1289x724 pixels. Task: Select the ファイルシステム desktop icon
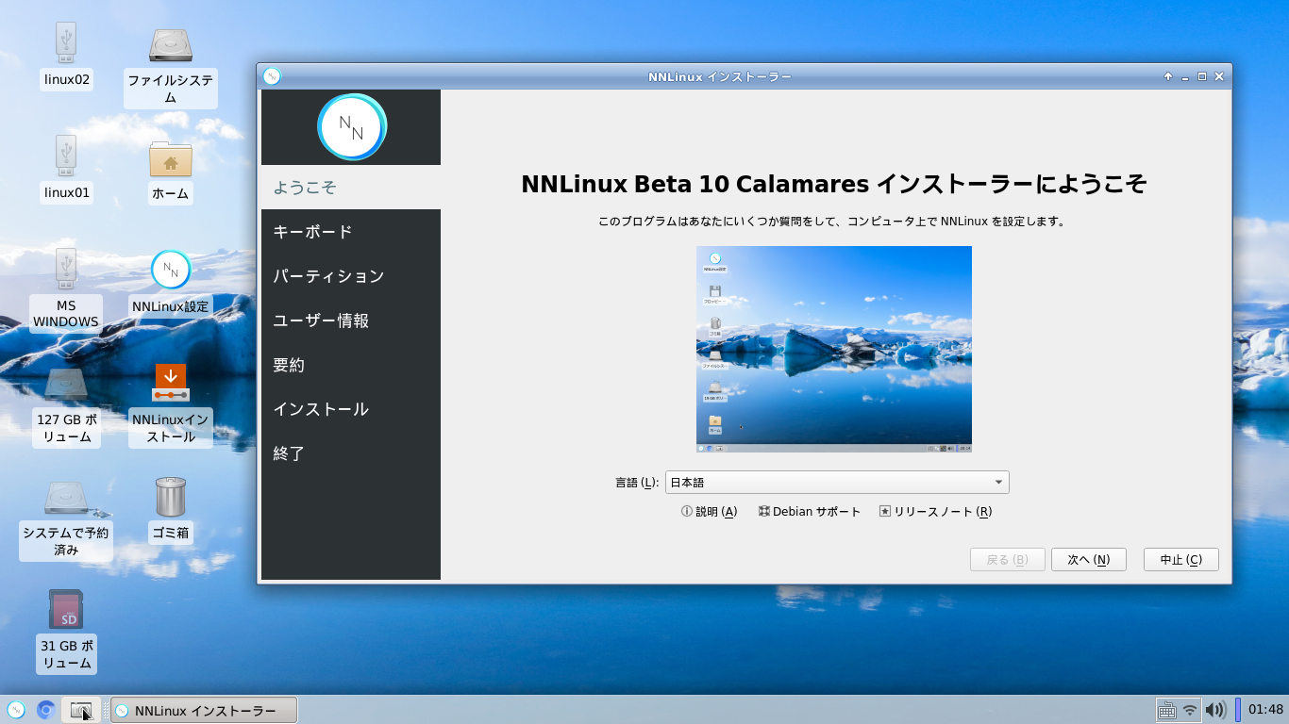point(171,44)
